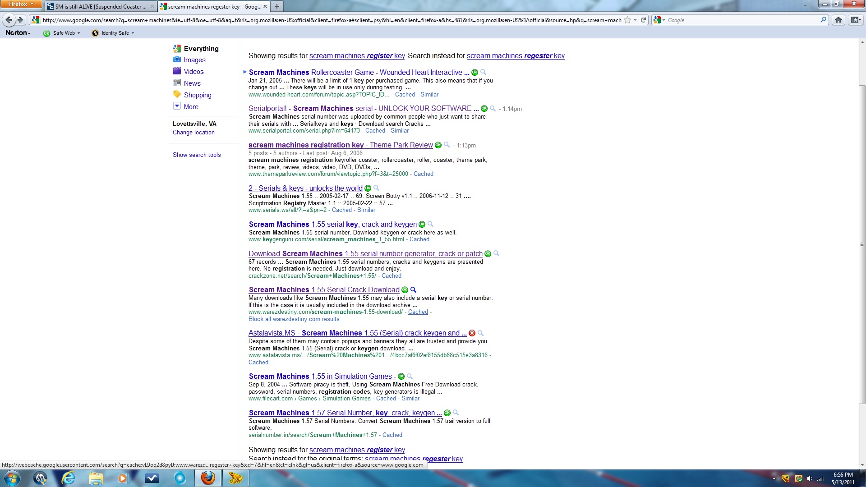Click Norton red warning badge on Astalavista result

[472, 333]
